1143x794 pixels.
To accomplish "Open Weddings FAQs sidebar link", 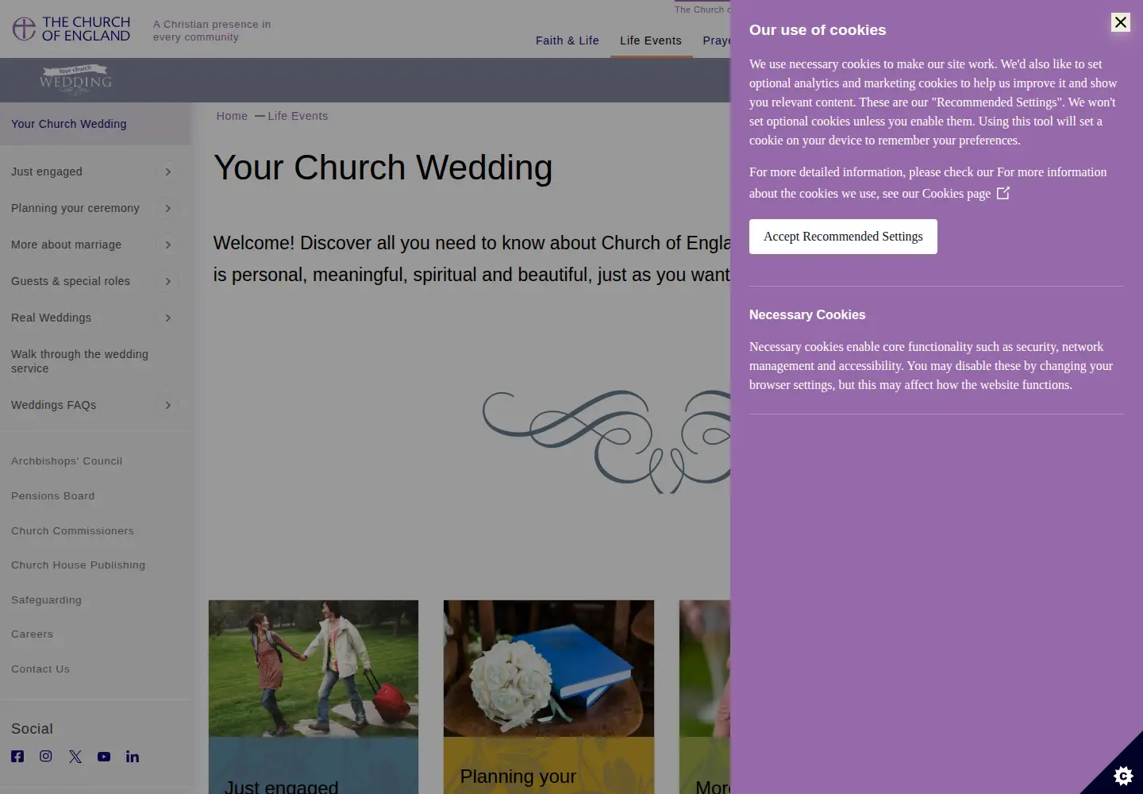I will pyautogui.click(x=54, y=405).
